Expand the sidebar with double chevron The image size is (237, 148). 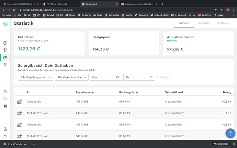[5, 136]
